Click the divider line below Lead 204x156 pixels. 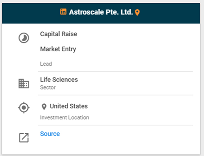(115, 71)
